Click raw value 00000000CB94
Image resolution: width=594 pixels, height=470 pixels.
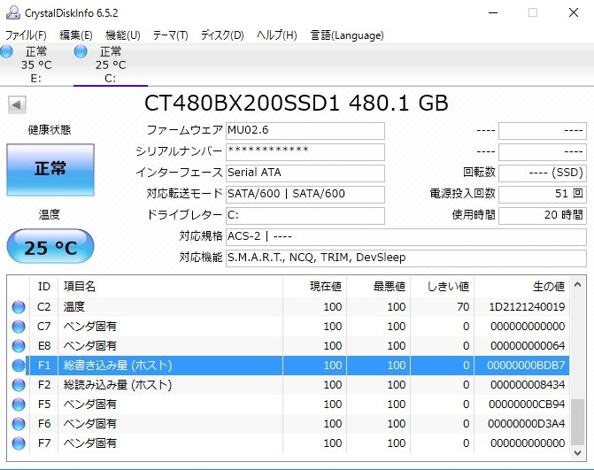pyautogui.click(x=527, y=405)
